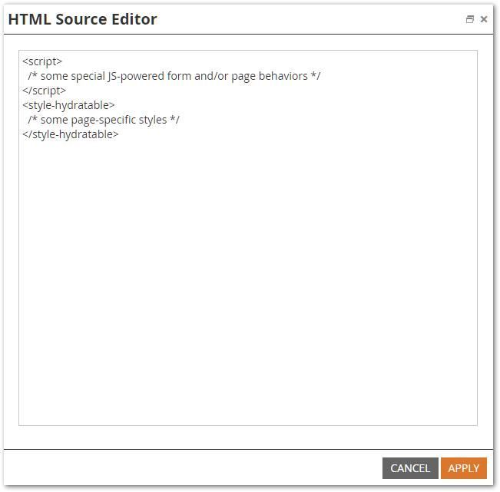
Task: Click the page-specific styles comment line
Action: (x=104, y=120)
